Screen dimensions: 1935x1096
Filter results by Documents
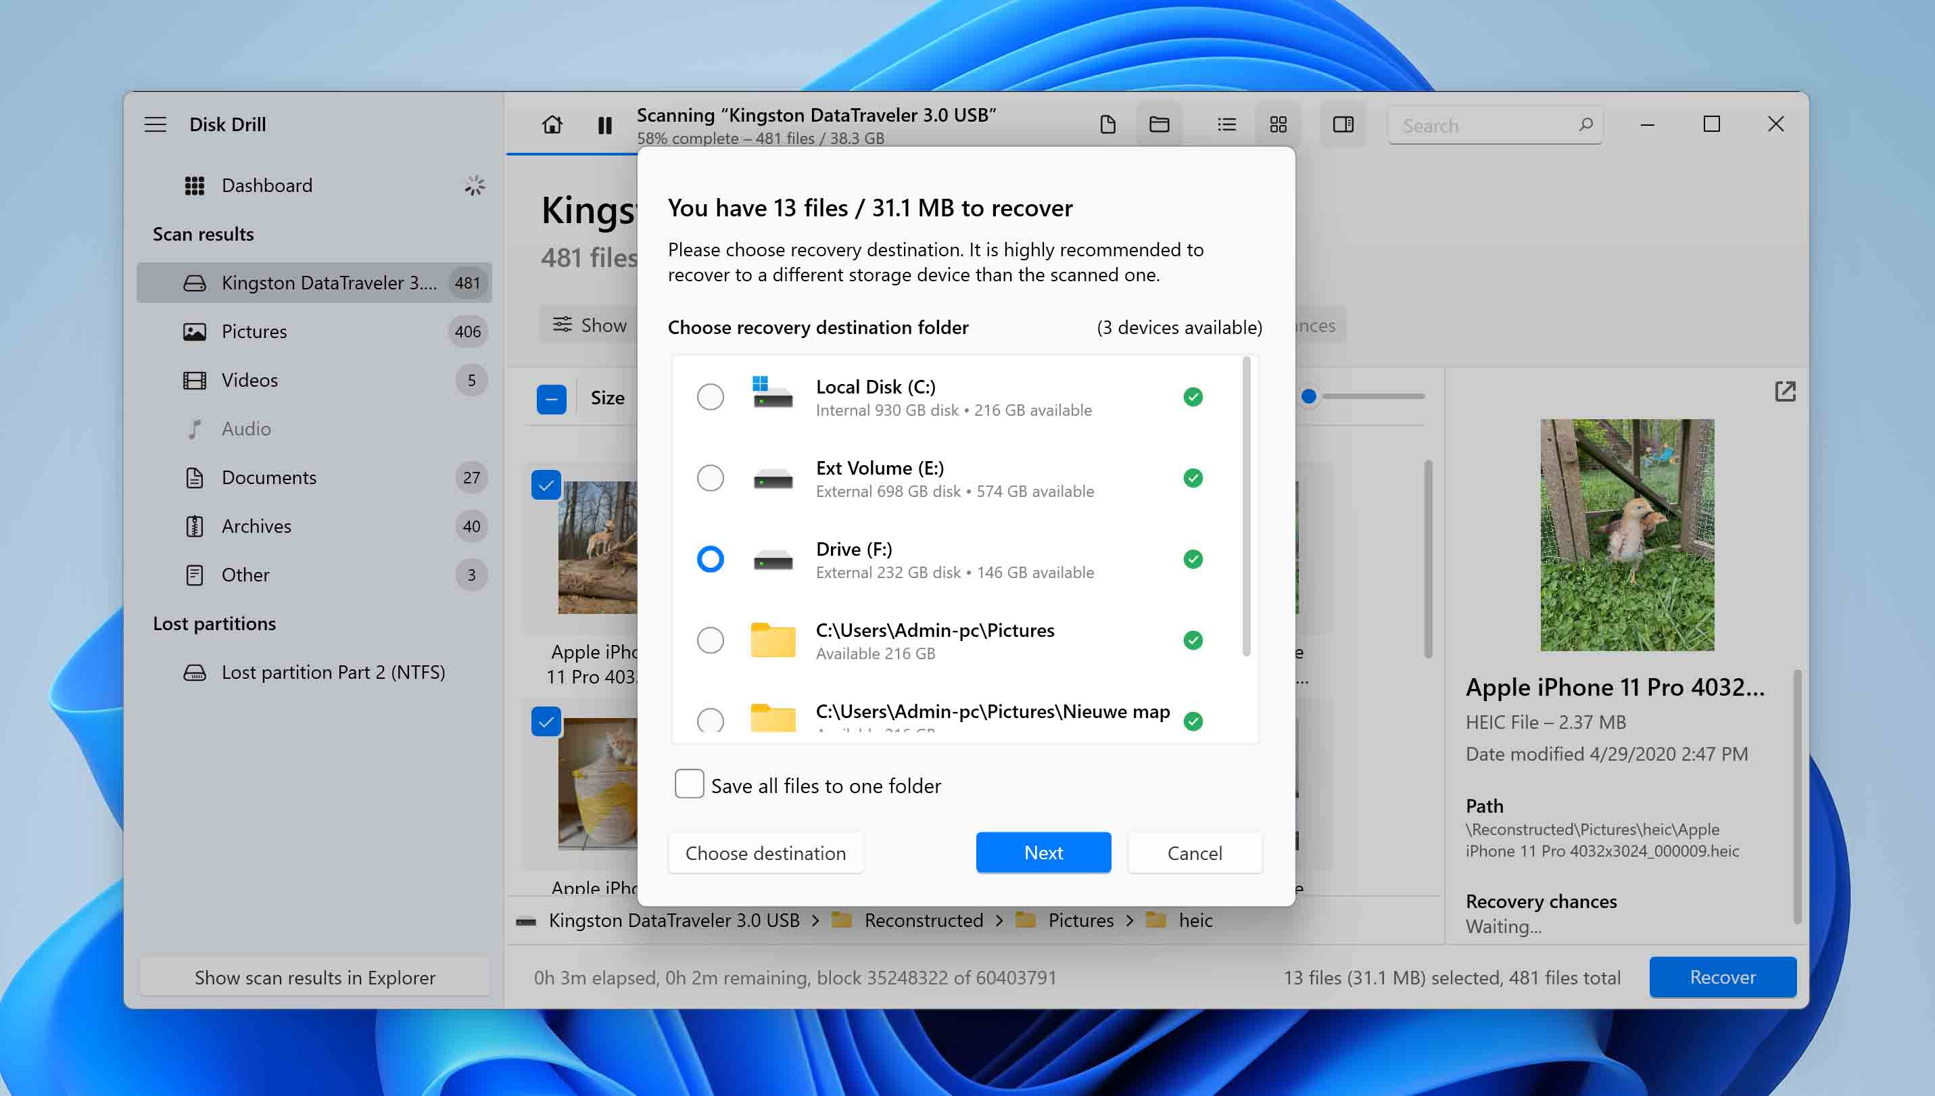coord(314,477)
